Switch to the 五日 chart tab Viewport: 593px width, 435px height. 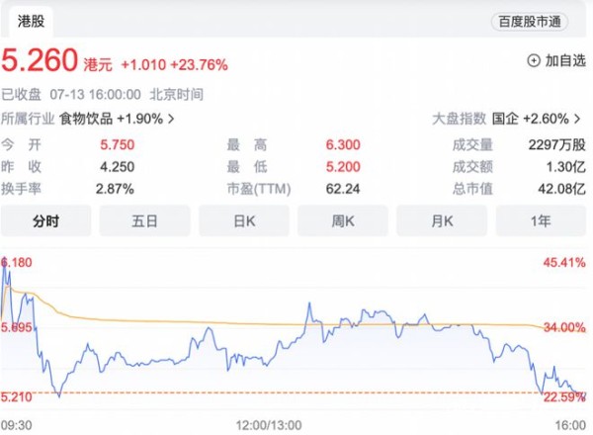144,220
